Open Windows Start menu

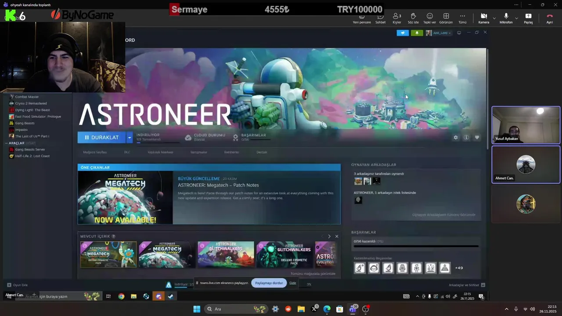click(x=197, y=309)
